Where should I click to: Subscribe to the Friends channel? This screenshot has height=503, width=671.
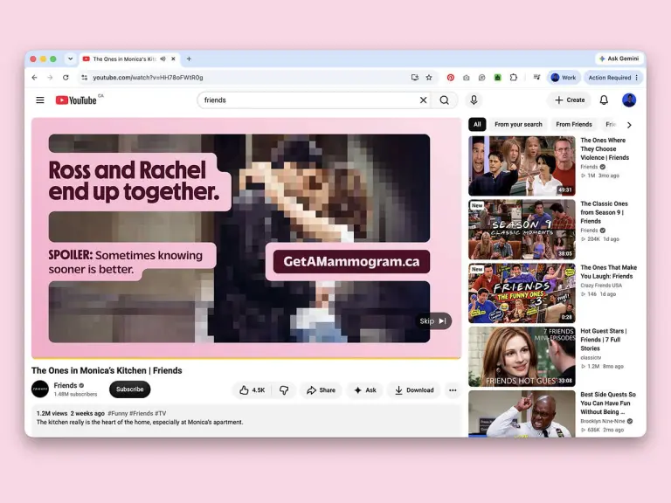(129, 389)
